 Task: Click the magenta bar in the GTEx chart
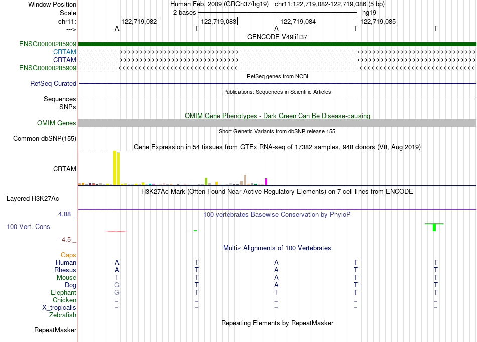click(266, 182)
